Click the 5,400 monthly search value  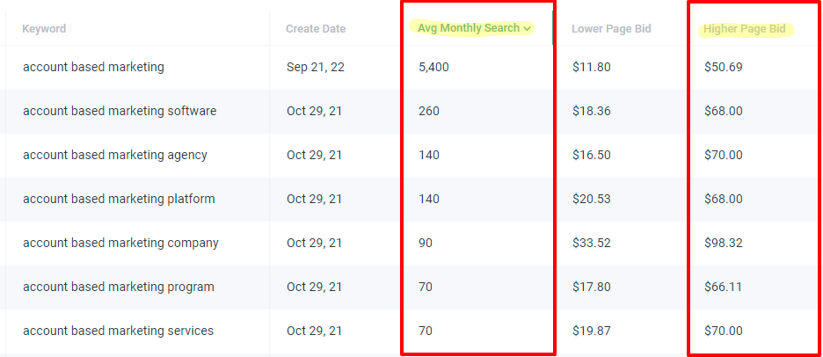point(434,67)
